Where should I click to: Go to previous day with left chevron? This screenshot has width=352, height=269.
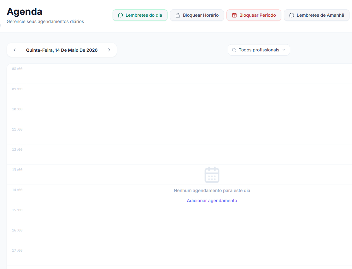(15, 50)
